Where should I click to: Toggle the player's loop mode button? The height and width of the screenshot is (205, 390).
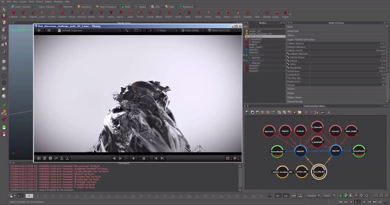coord(228,158)
